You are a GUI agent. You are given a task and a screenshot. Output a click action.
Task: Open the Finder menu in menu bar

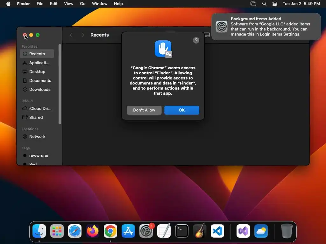point(24,4)
